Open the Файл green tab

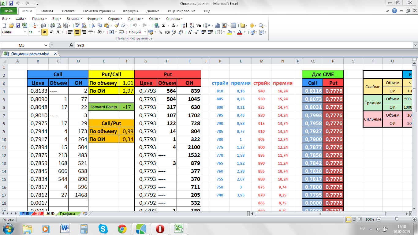tap(9, 11)
